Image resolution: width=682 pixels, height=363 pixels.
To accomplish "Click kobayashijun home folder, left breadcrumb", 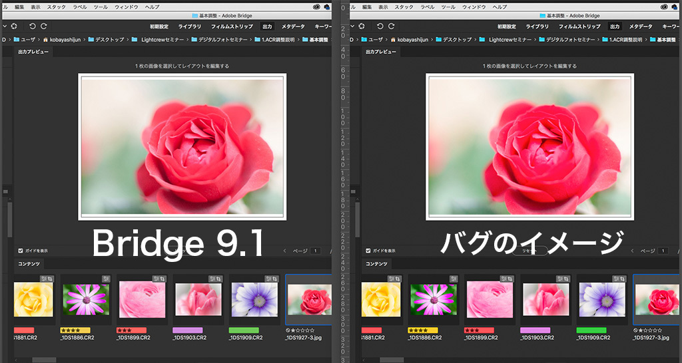I will tap(61, 39).
